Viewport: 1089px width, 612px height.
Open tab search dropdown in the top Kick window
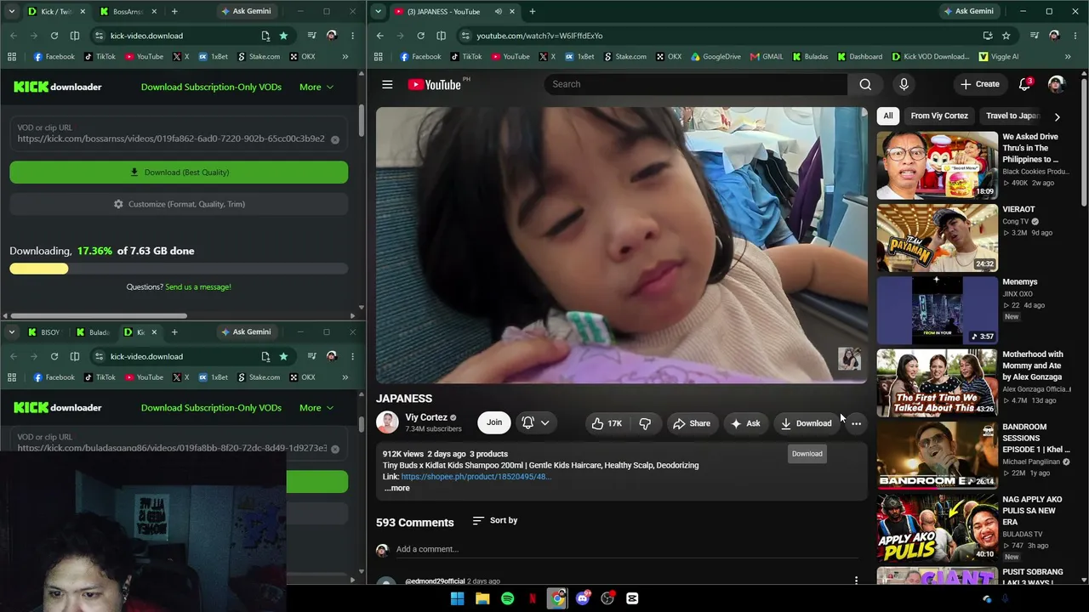click(11, 12)
